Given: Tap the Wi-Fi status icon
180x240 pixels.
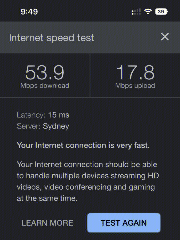Looking at the screenshot, I should point(148,11).
